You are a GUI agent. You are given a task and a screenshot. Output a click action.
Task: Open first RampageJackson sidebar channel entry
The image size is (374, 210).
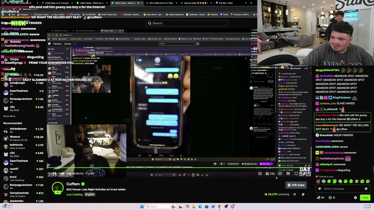tap(23, 100)
